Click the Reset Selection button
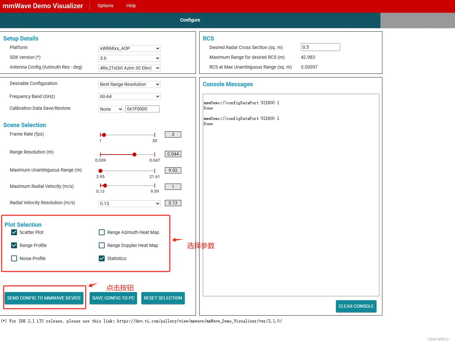455x344 pixels. point(163,298)
